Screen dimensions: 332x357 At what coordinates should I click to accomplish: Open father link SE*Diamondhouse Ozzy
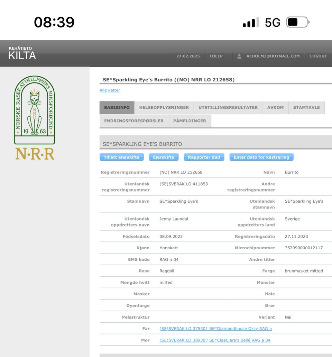tap(215, 329)
